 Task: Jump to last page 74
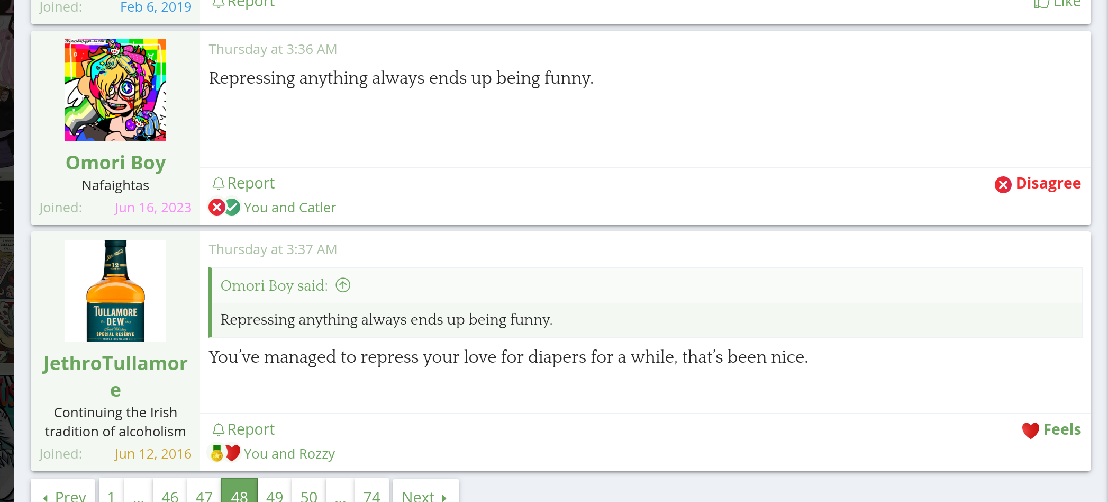(x=371, y=496)
